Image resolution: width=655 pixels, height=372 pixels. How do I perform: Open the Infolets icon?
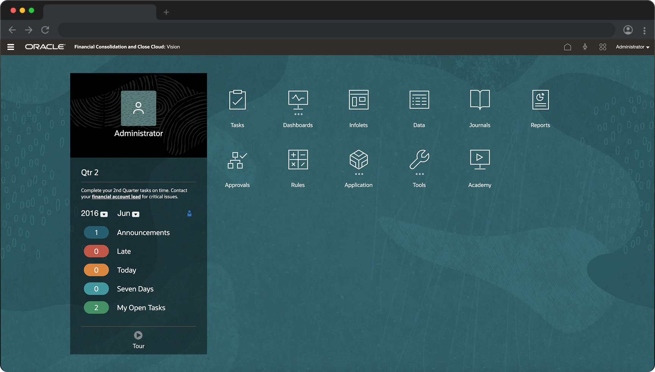pyautogui.click(x=359, y=100)
